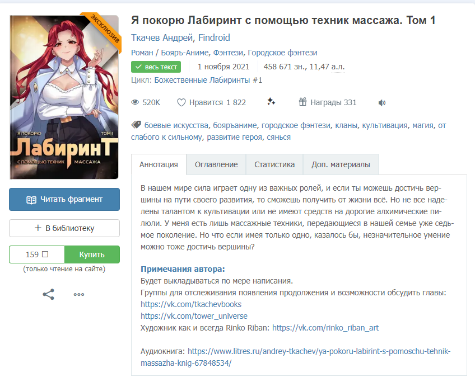Viewport: 475px width, 382px height.
Task: Click the Читать фрагмент button
Action: point(64,199)
